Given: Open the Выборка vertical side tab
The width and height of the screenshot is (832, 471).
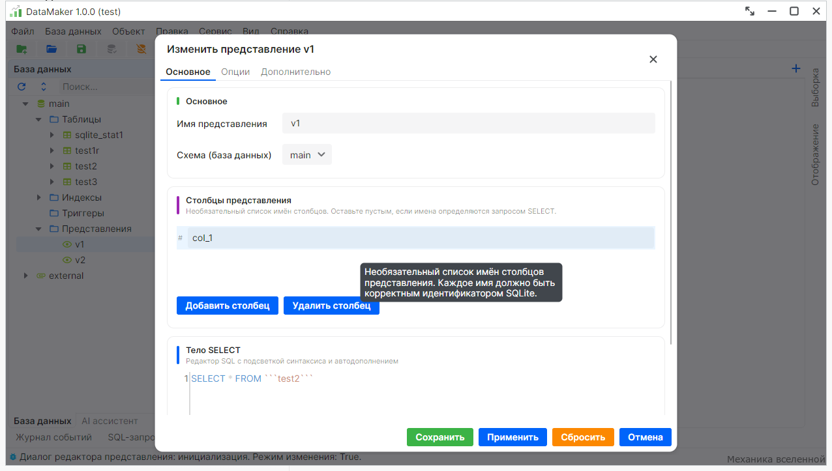Looking at the screenshot, I should pos(815,87).
